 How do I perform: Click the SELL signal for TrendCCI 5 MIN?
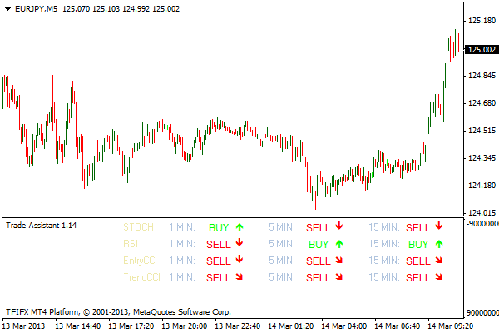(x=319, y=277)
